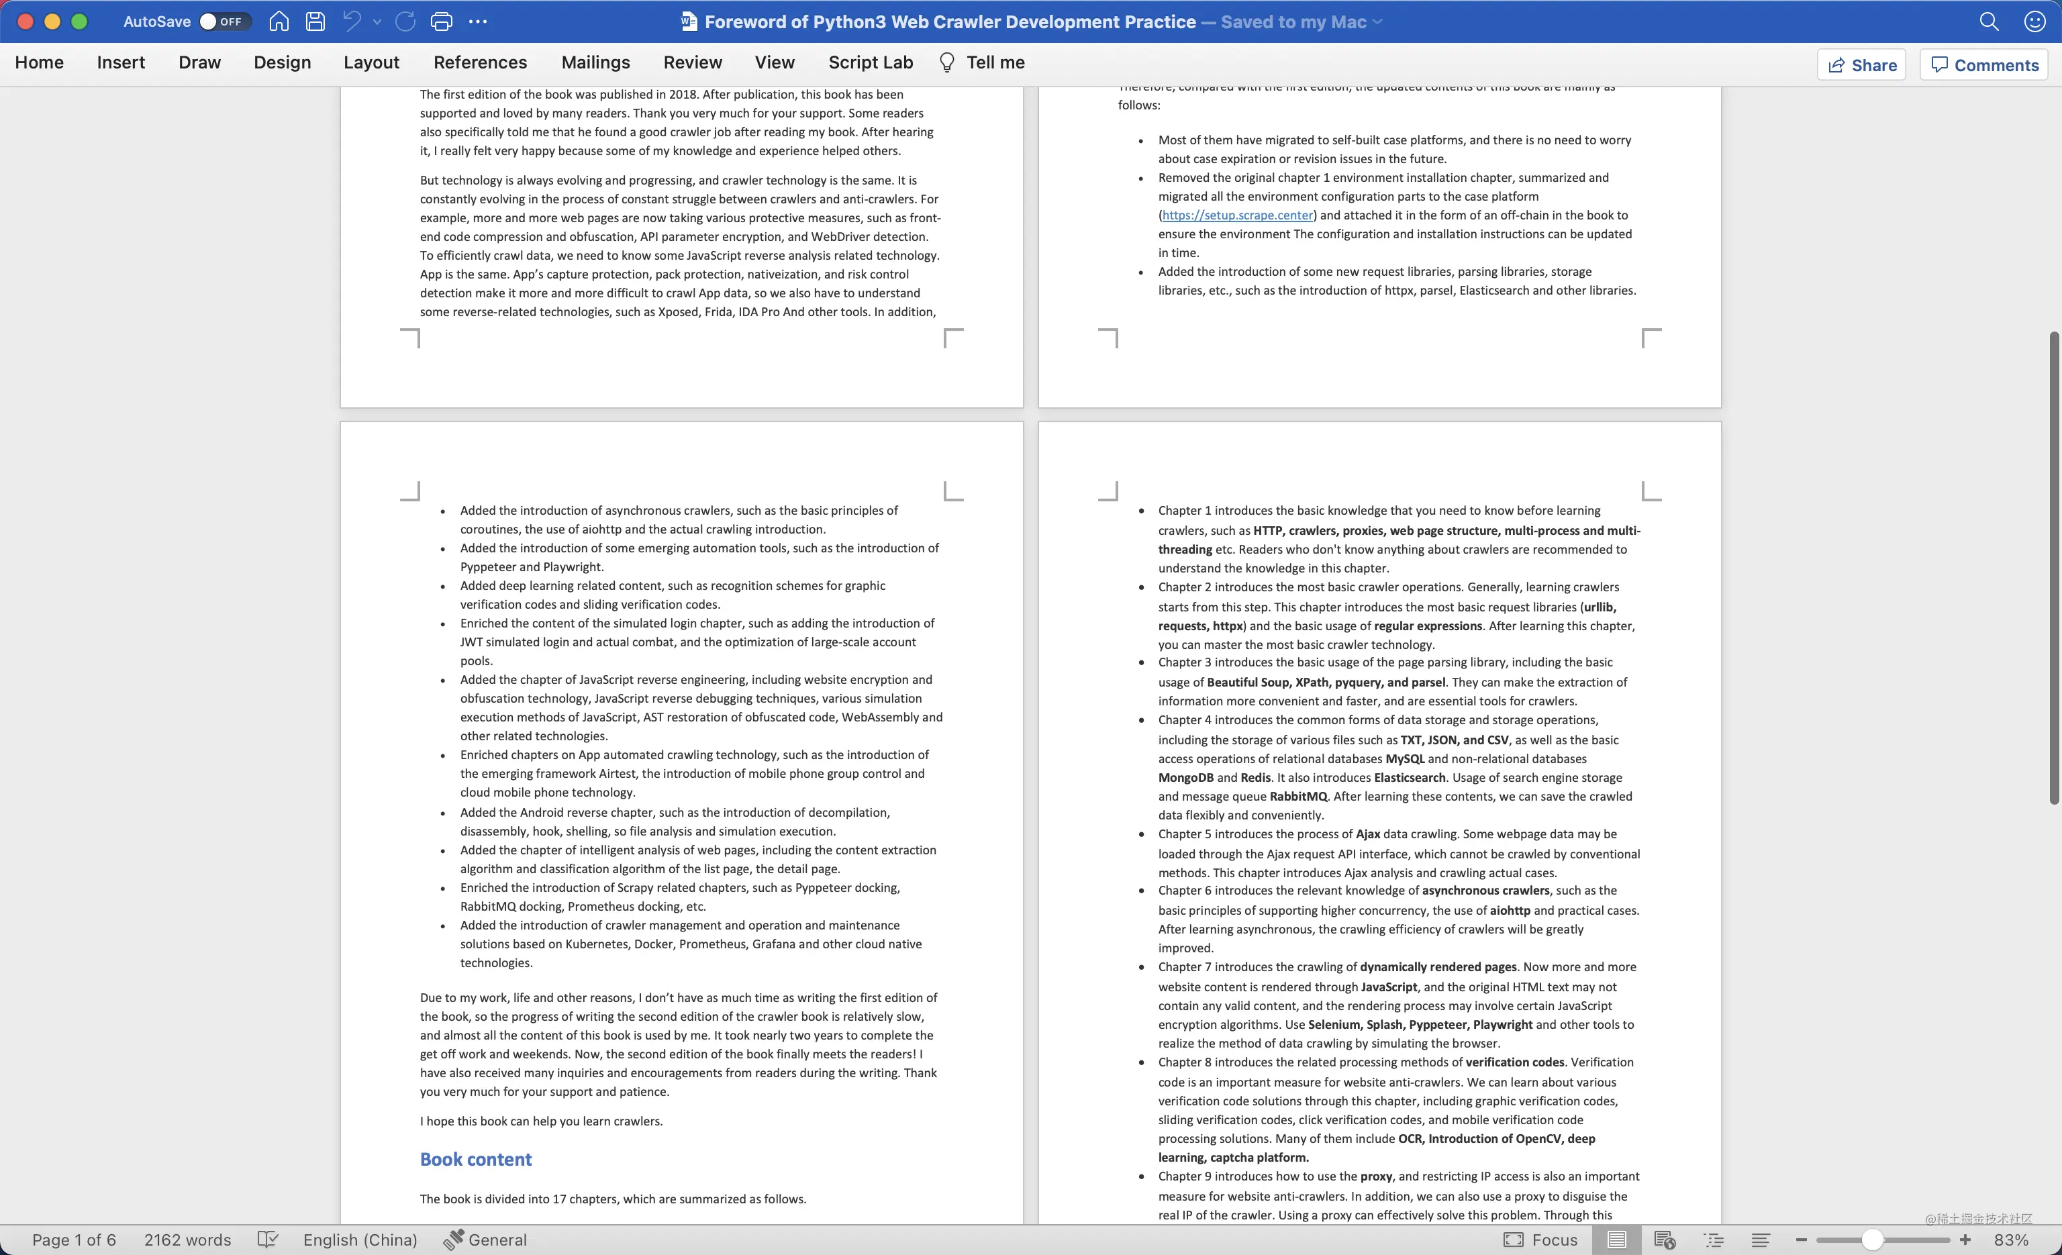This screenshot has height=1255, width=2062.
Task: Click the Home icon in title bar
Action: click(279, 21)
